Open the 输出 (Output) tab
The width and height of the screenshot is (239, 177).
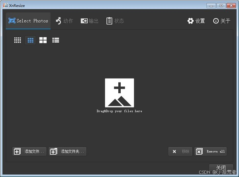[90, 21]
